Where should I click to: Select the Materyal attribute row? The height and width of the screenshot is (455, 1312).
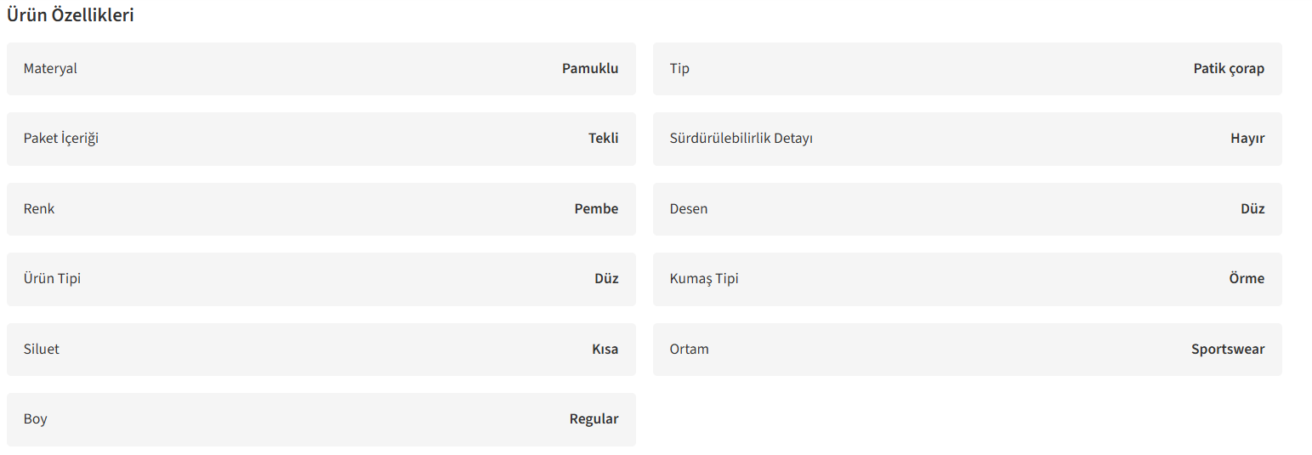[321, 69]
